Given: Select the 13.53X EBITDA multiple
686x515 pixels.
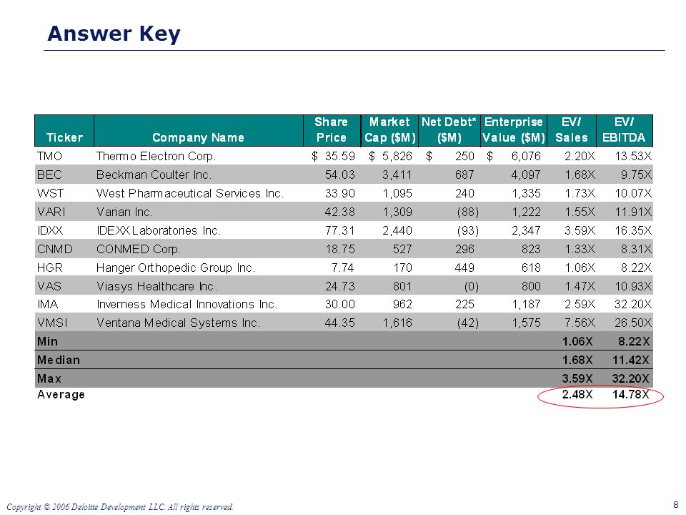Looking at the screenshot, I should click(x=633, y=157).
